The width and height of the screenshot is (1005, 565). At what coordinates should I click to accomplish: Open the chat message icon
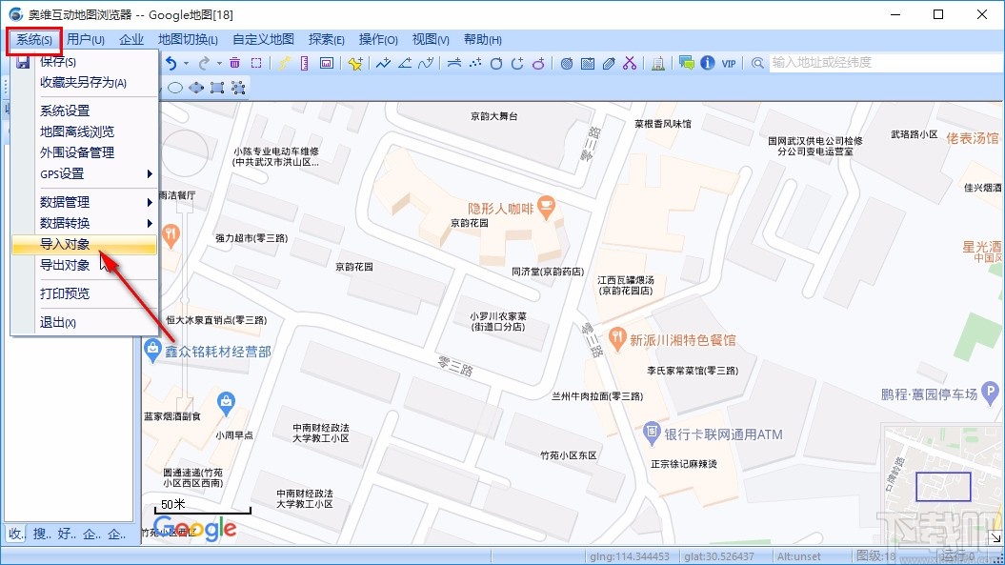tap(686, 63)
